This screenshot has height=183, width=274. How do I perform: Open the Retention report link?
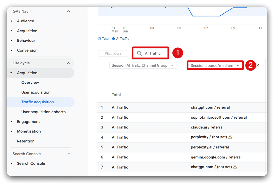[26, 141]
